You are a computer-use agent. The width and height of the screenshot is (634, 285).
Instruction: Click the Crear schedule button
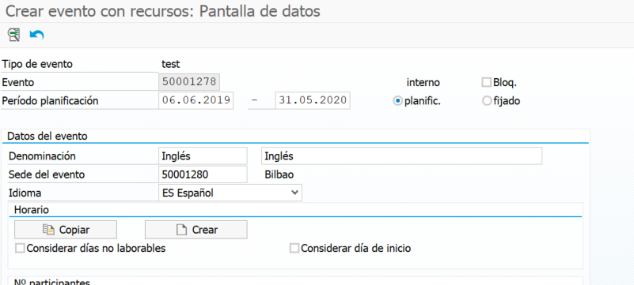(196, 230)
